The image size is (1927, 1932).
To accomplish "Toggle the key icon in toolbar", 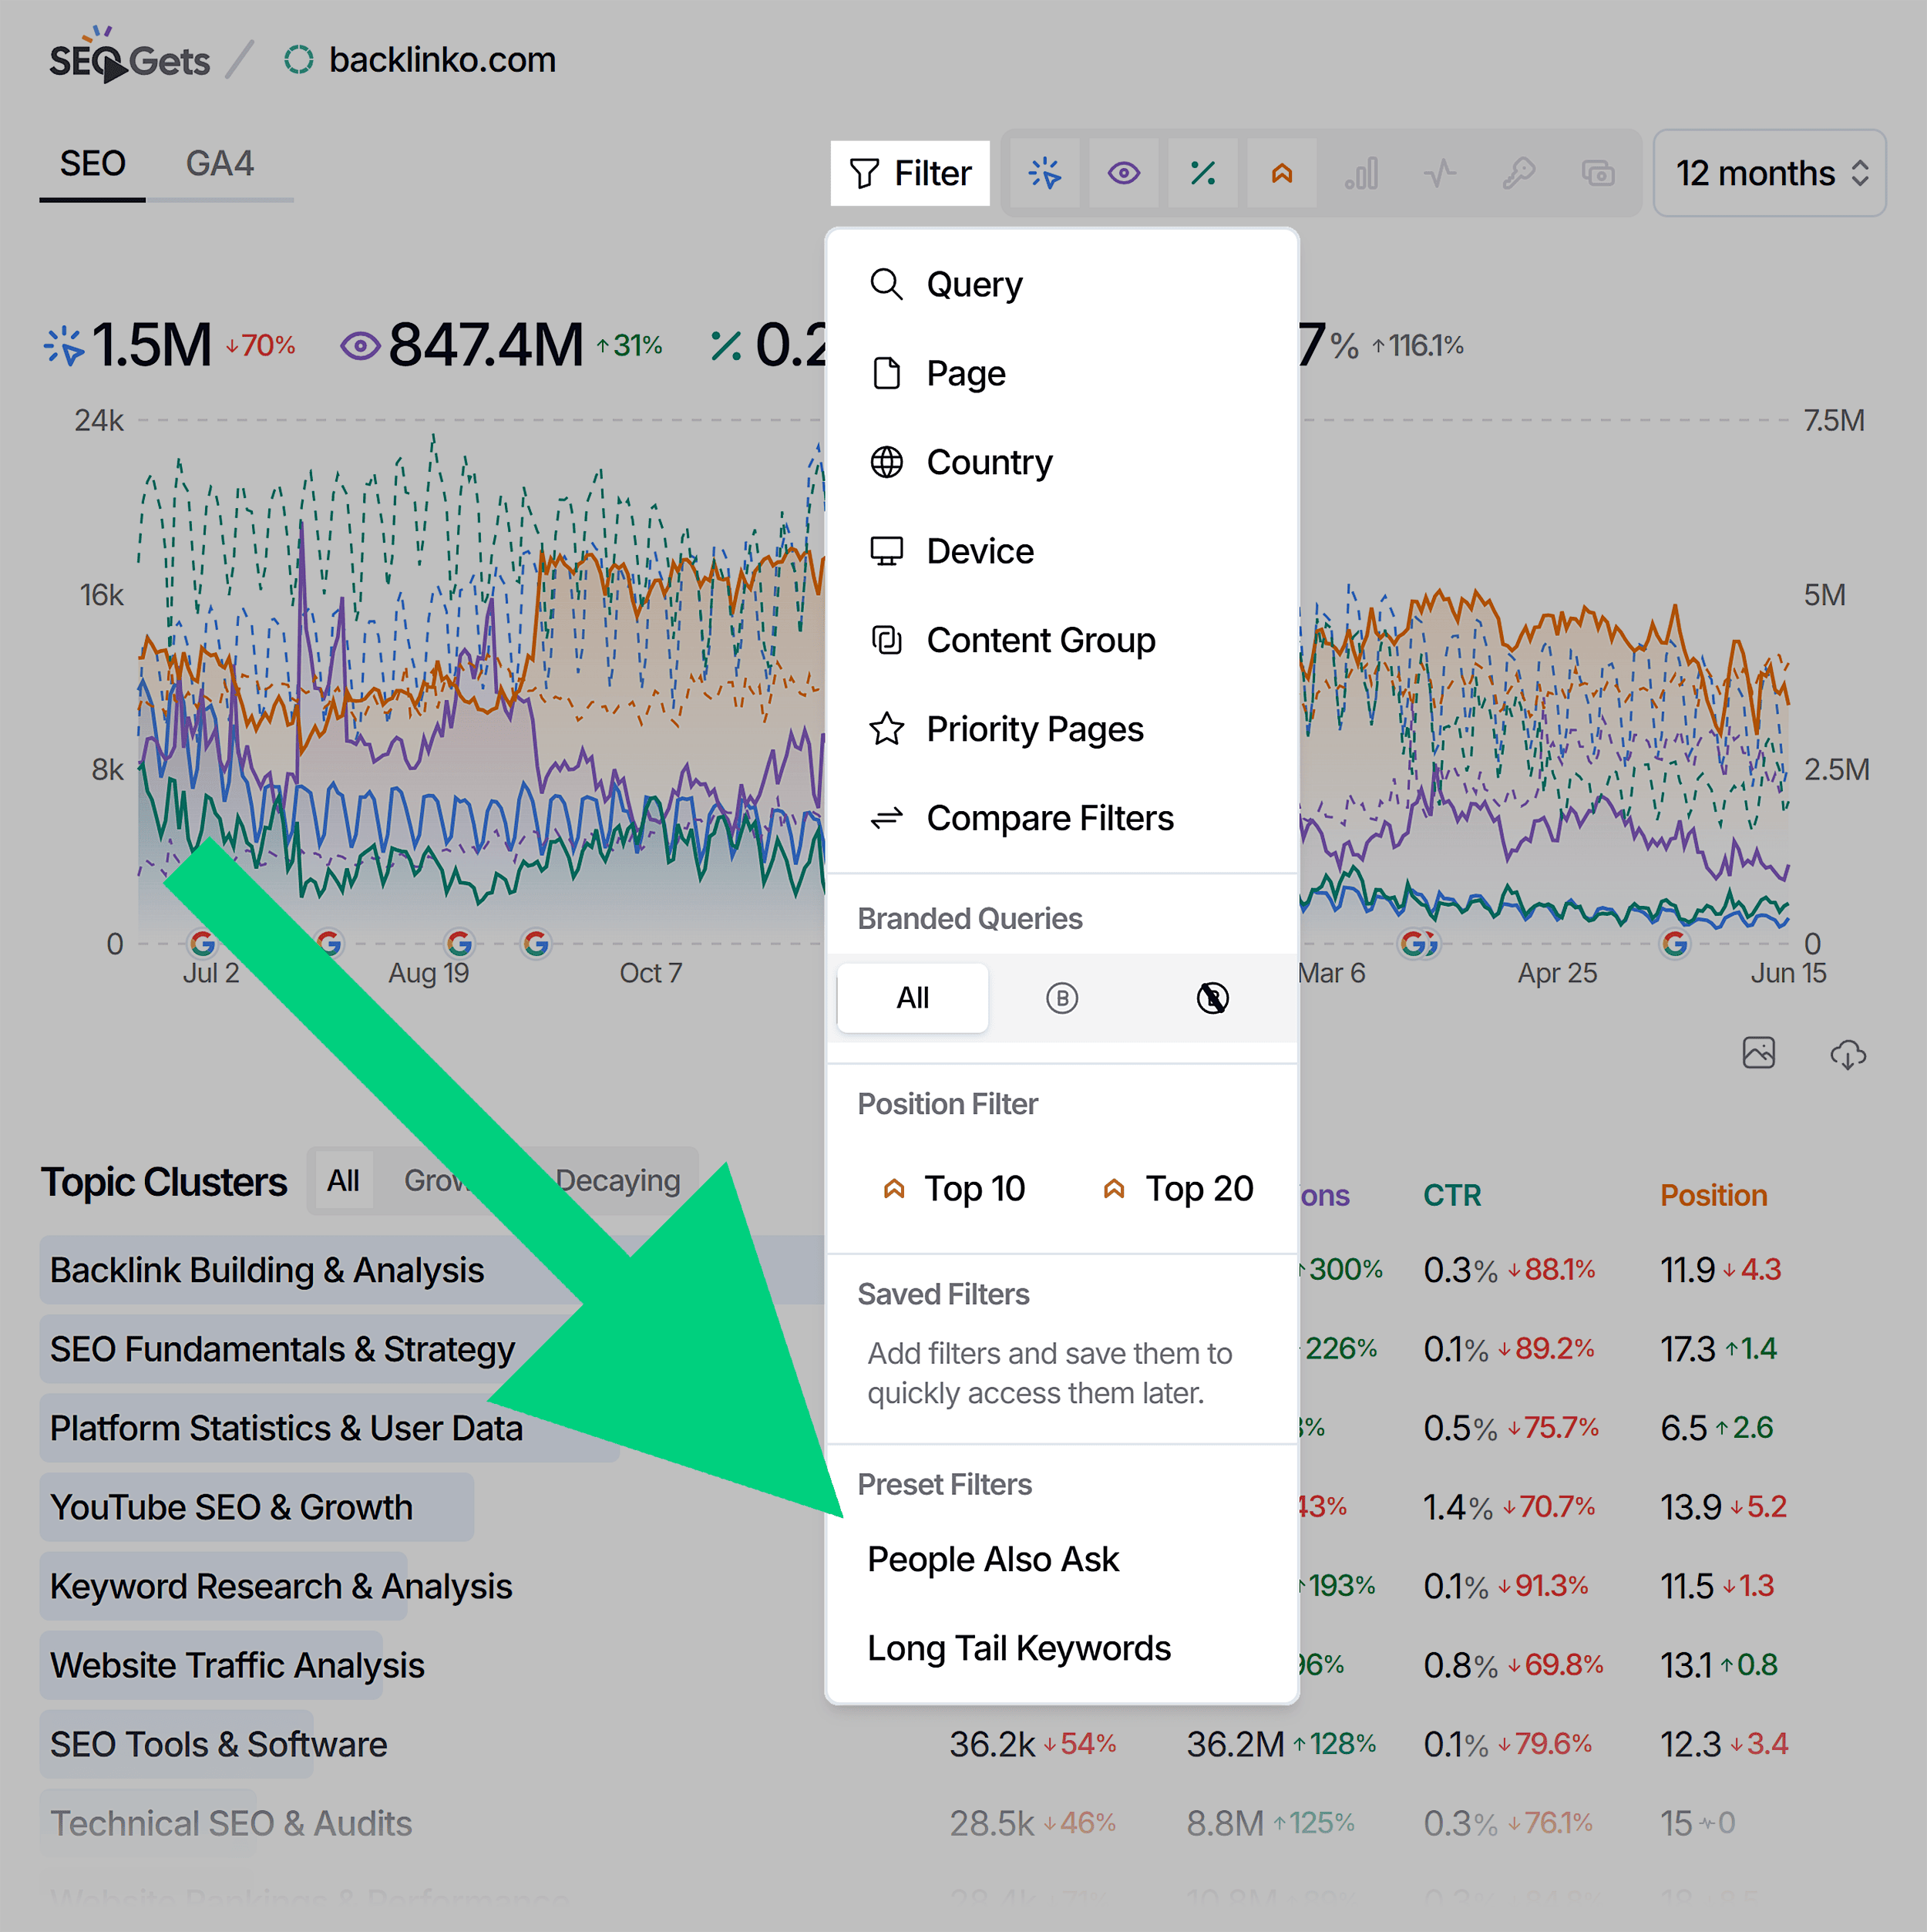I will tap(1519, 174).
